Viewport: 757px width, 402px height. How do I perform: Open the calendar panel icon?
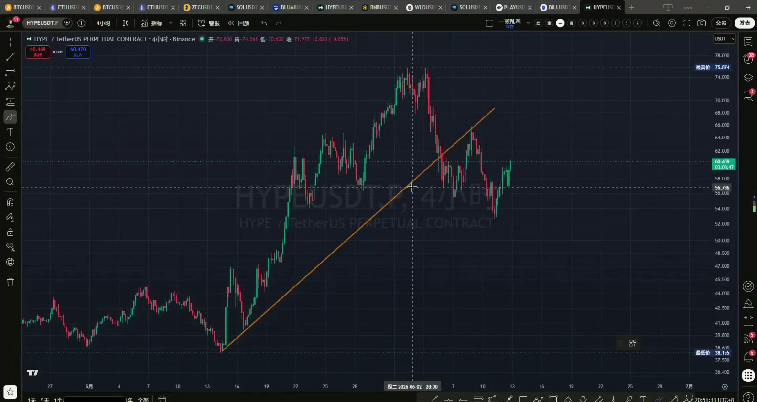[x=748, y=321]
